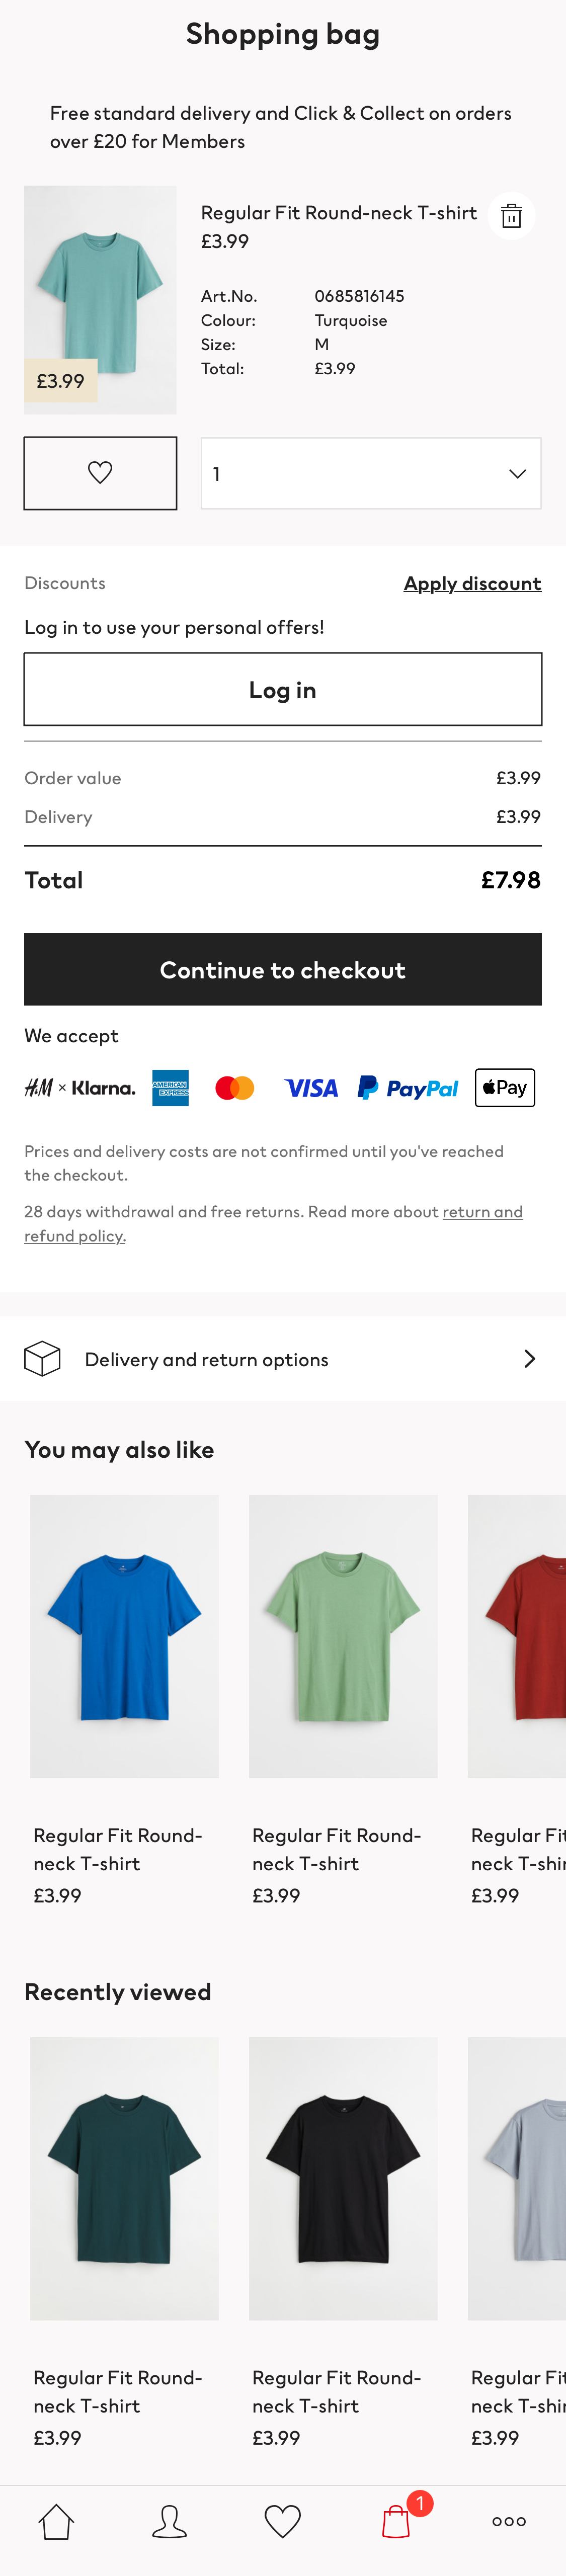The width and height of the screenshot is (566, 2576).
Task: Select the Apple Pay payment icon
Action: click(x=504, y=1087)
